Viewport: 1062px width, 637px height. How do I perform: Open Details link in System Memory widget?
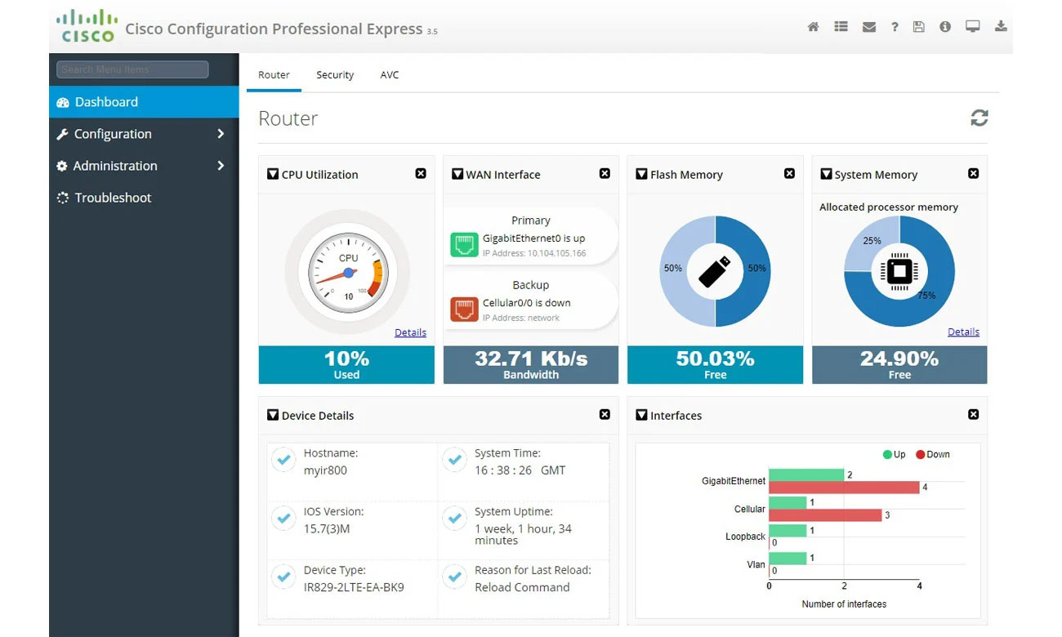point(963,332)
